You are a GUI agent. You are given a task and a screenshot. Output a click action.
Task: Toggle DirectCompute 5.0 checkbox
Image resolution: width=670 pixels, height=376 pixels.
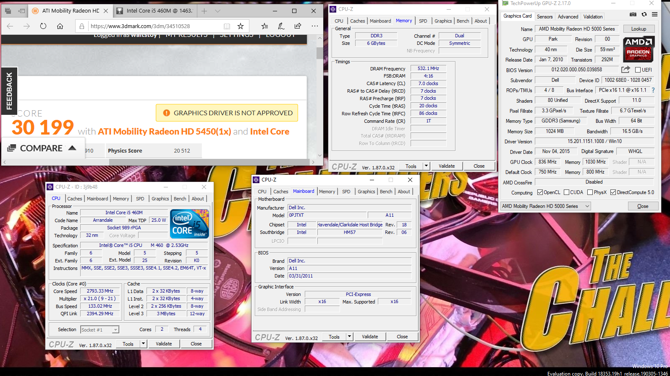click(x=613, y=192)
